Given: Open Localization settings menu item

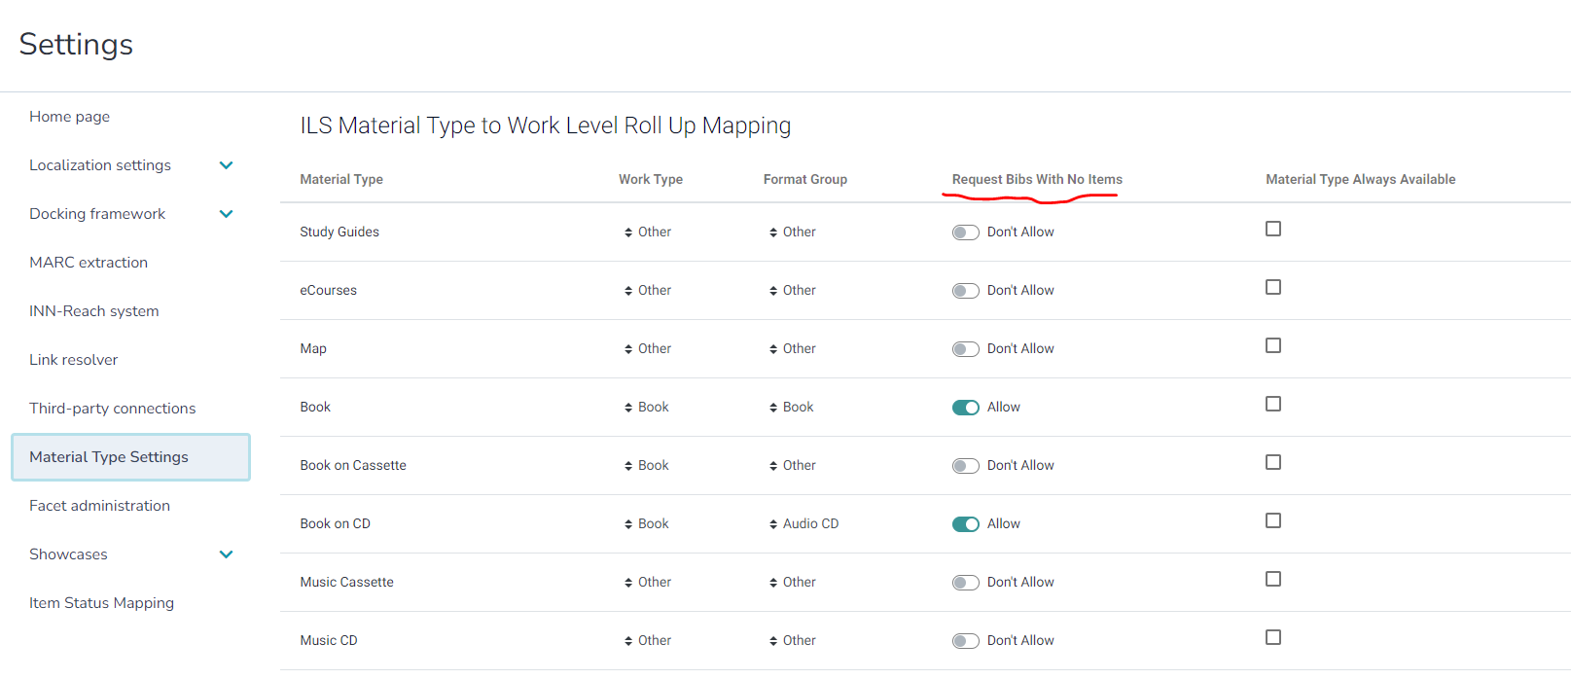Looking at the screenshot, I should pyautogui.click(x=100, y=165).
